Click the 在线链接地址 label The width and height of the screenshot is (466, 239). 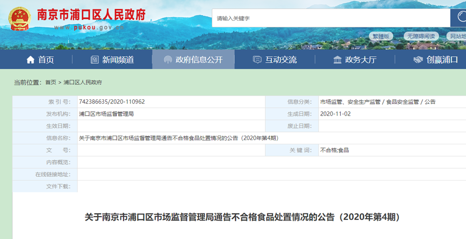pos(53,175)
